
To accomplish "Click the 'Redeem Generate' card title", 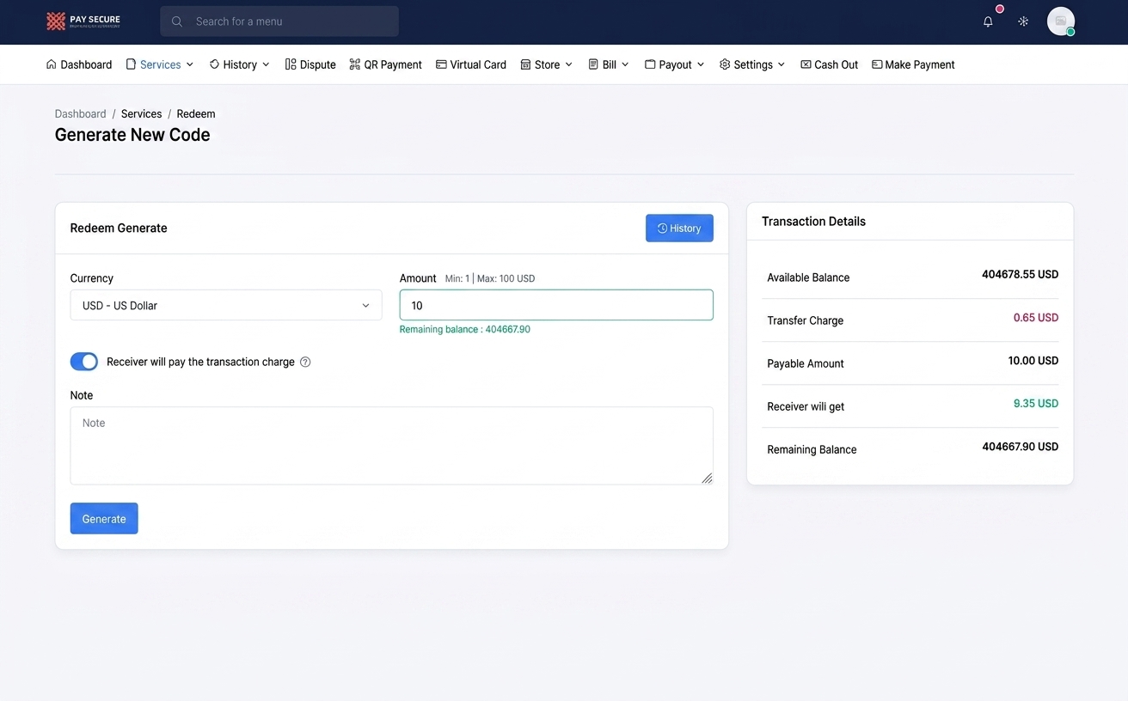I will 119,228.
